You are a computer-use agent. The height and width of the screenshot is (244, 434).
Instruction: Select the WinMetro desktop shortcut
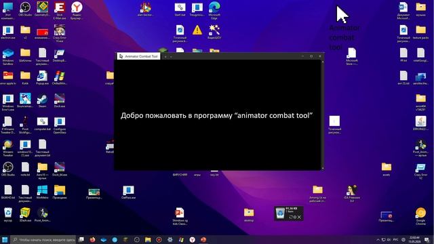click(x=42, y=192)
